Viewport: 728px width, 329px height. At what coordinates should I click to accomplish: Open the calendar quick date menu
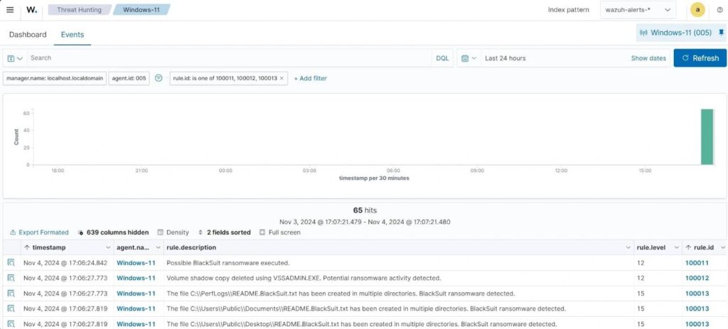469,58
